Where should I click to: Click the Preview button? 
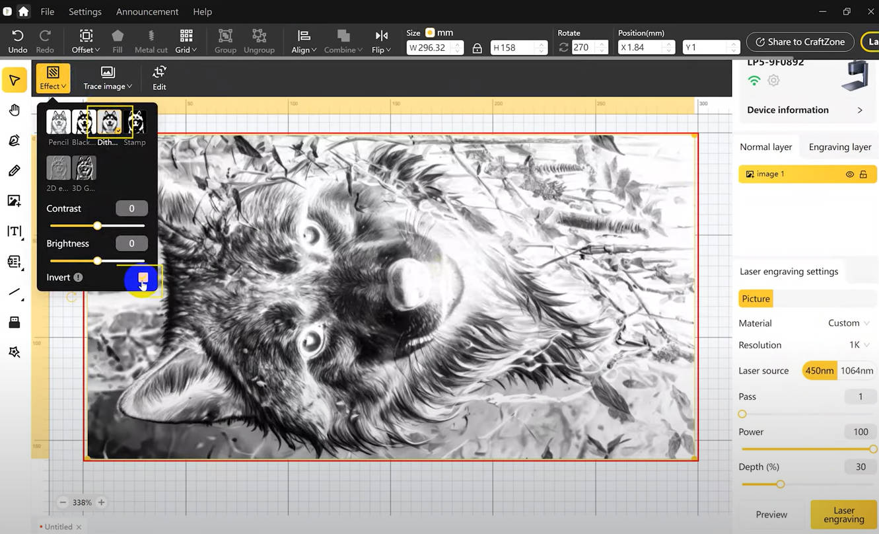tap(771, 514)
